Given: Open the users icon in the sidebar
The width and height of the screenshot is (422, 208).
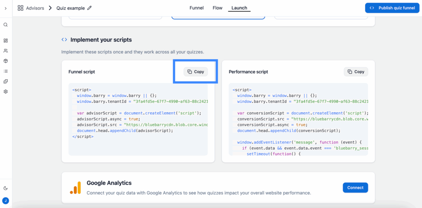Looking at the screenshot, I should [6, 51].
